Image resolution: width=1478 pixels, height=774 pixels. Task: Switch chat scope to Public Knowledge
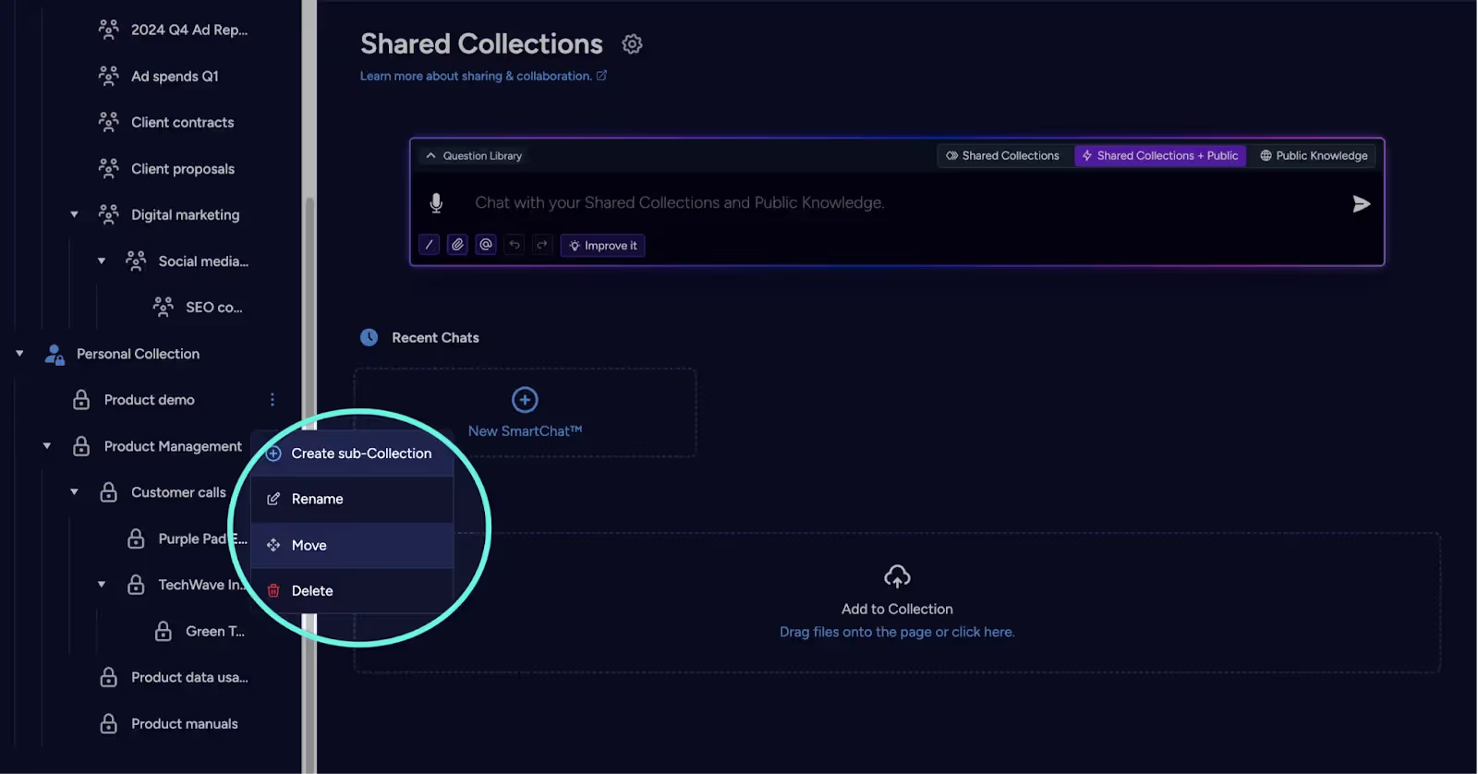coord(1314,155)
